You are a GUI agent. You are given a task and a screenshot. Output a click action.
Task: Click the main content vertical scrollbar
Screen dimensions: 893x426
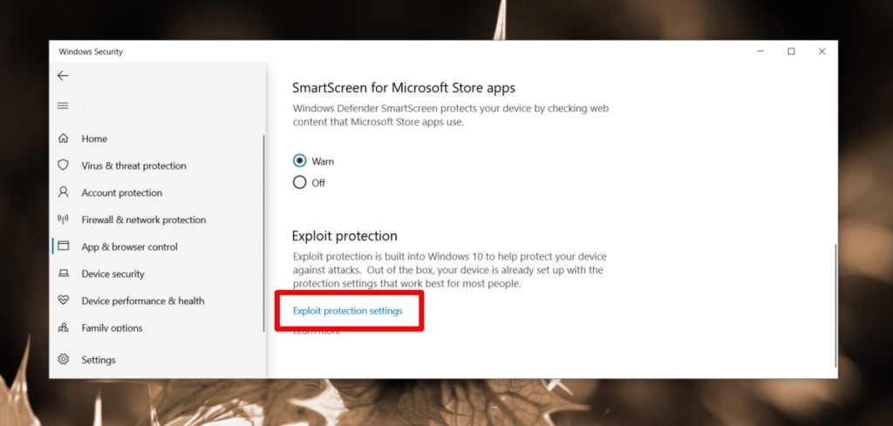[x=835, y=305]
